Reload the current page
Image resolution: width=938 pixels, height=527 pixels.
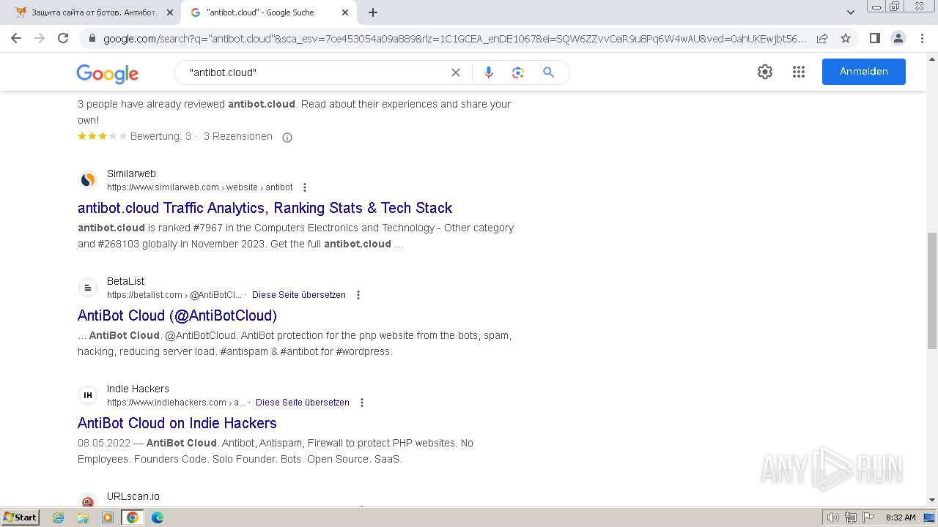(x=63, y=38)
